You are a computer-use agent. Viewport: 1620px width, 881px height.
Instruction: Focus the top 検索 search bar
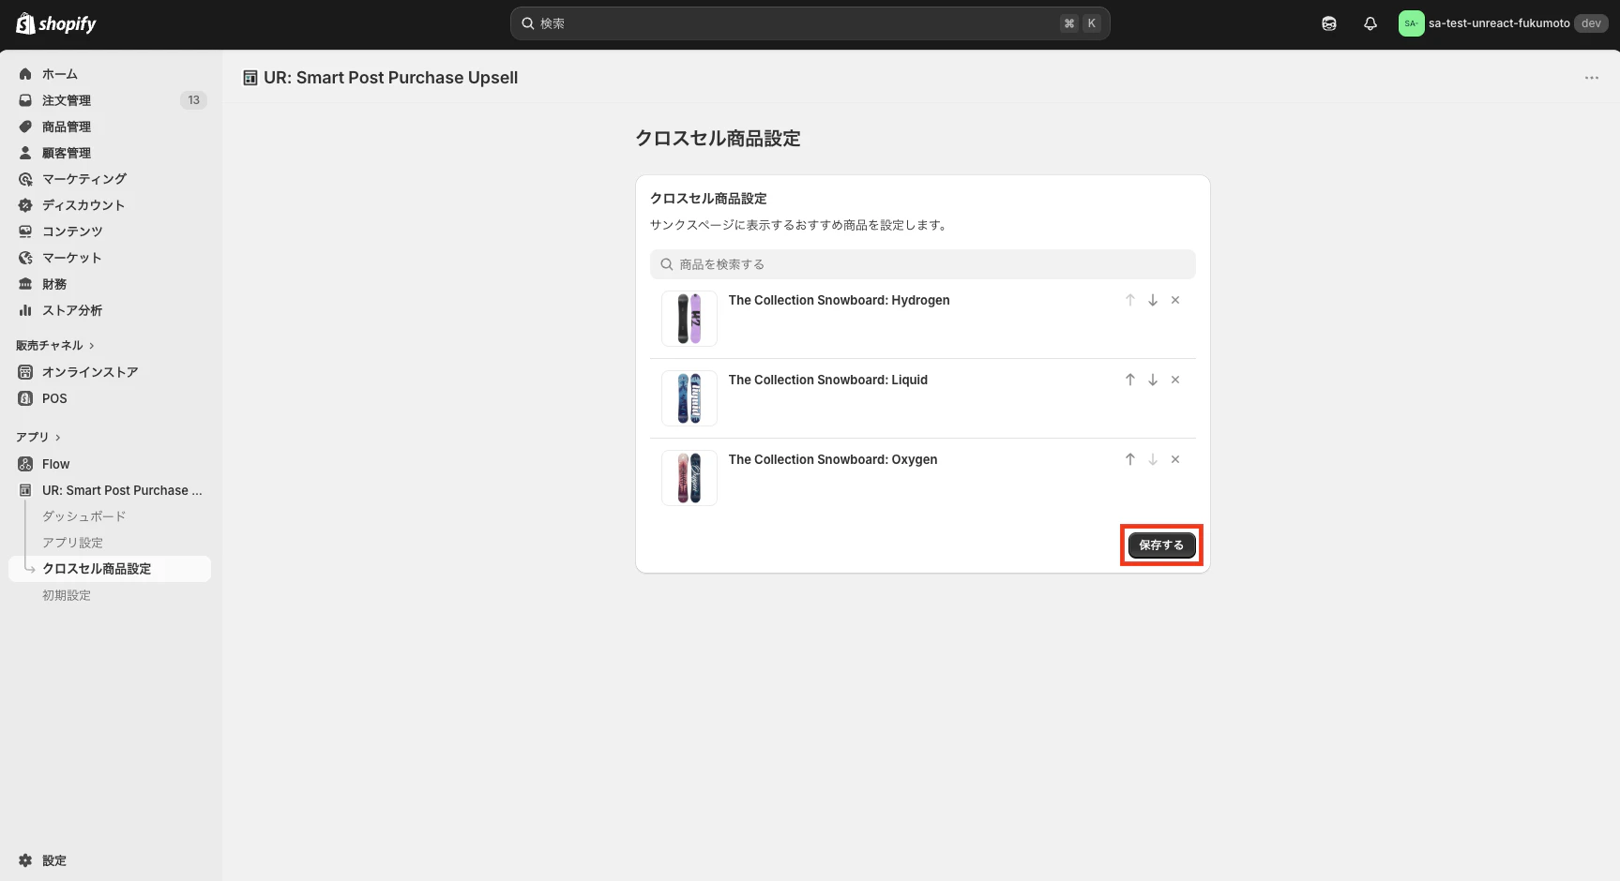810,23
